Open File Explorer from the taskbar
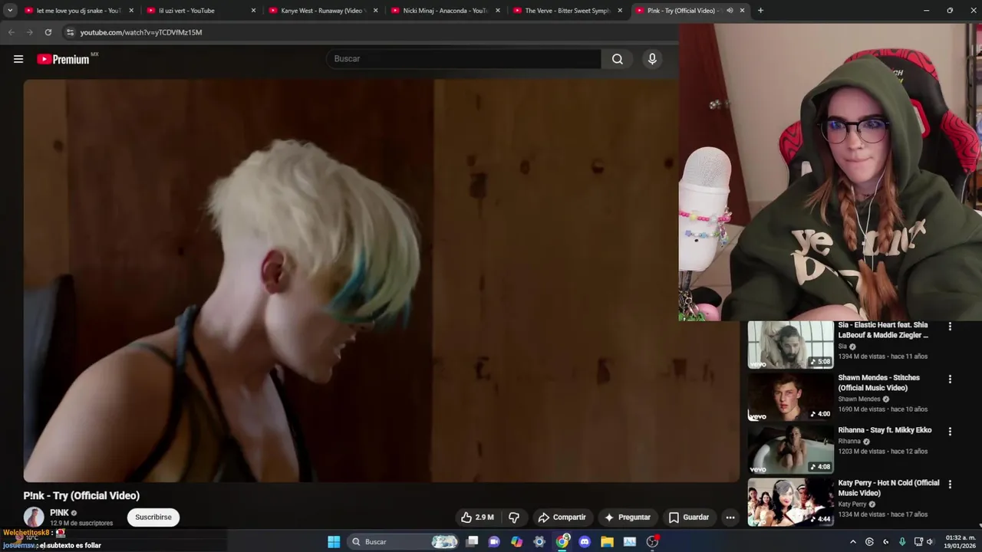982x552 pixels. tap(607, 542)
